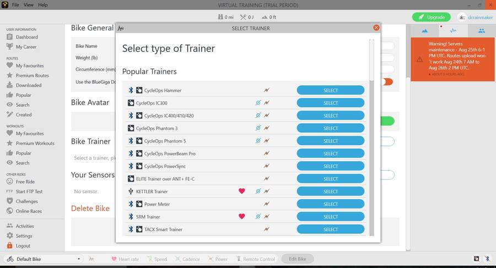Viewport: 496px width, 268px height.
Task: Click ANT+ icon in bottom status bar
Action: point(476,259)
